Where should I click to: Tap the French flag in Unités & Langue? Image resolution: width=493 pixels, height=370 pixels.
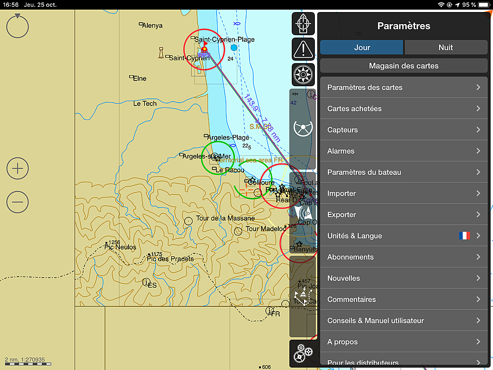pyautogui.click(x=465, y=236)
